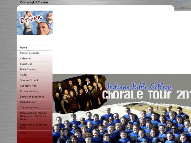Open Pastor's Update page

click(35, 53)
